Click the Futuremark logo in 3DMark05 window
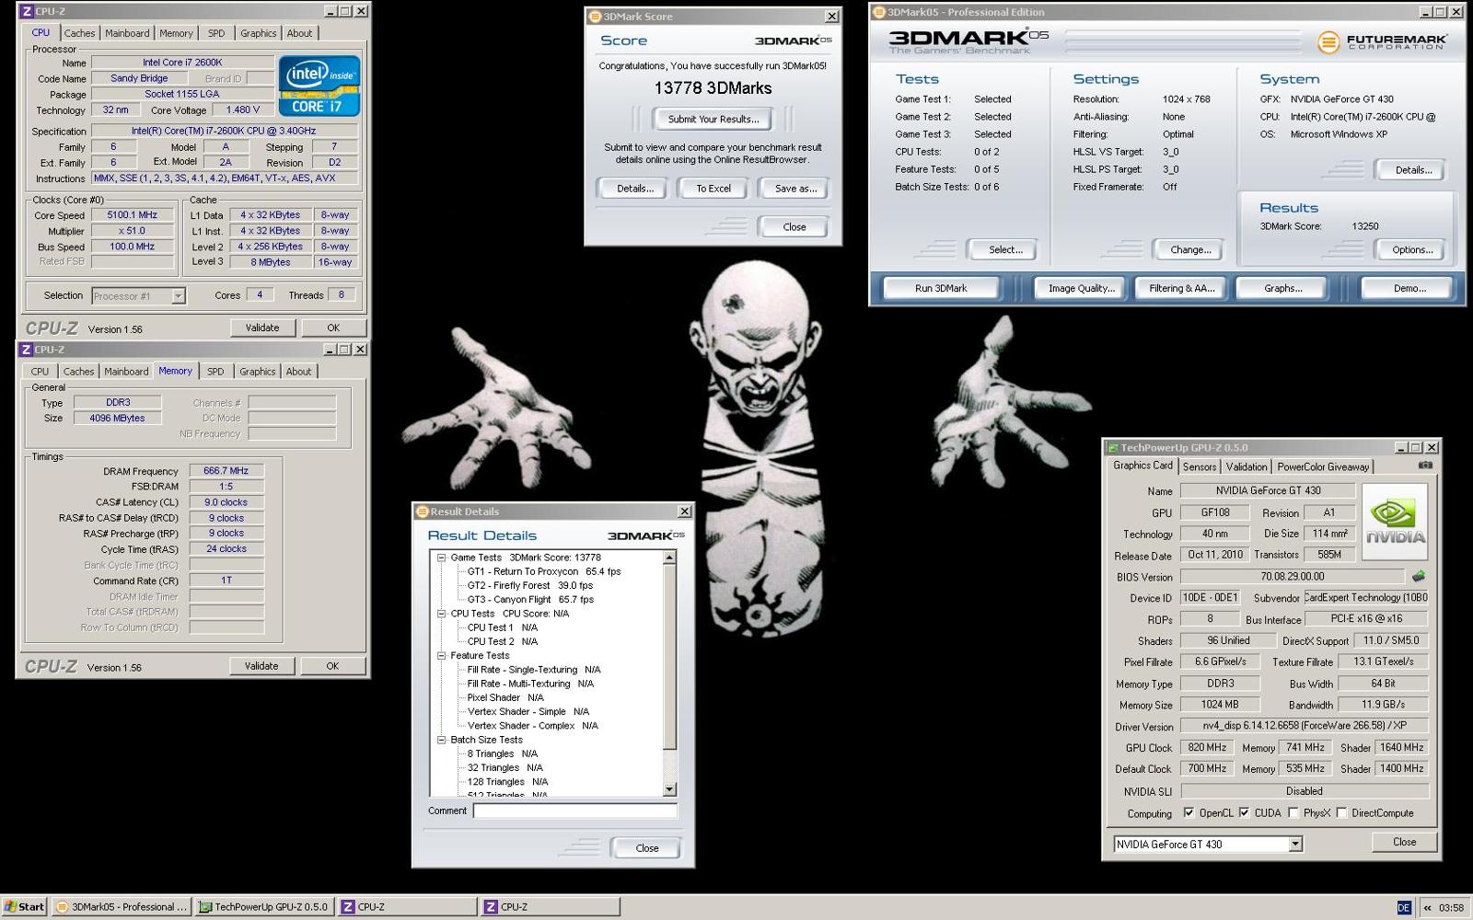Viewport: 1473px width, 920px height. [1381, 41]
